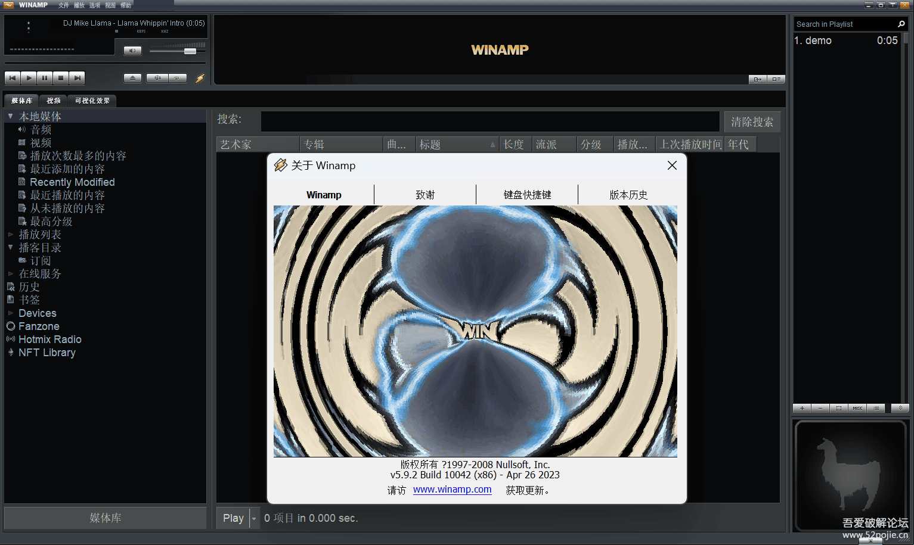
Task: Open the www.winamp.com link
Action: [x=453, y=489]
